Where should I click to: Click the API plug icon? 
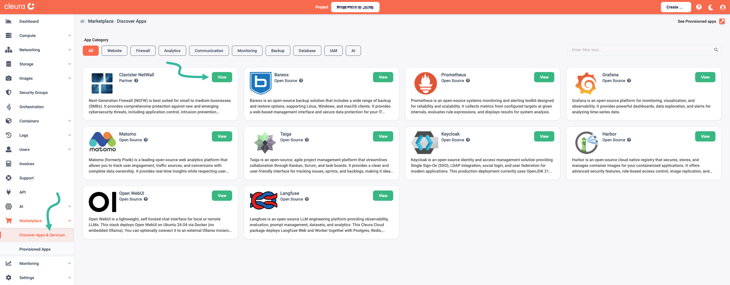[x=8, y=192]
